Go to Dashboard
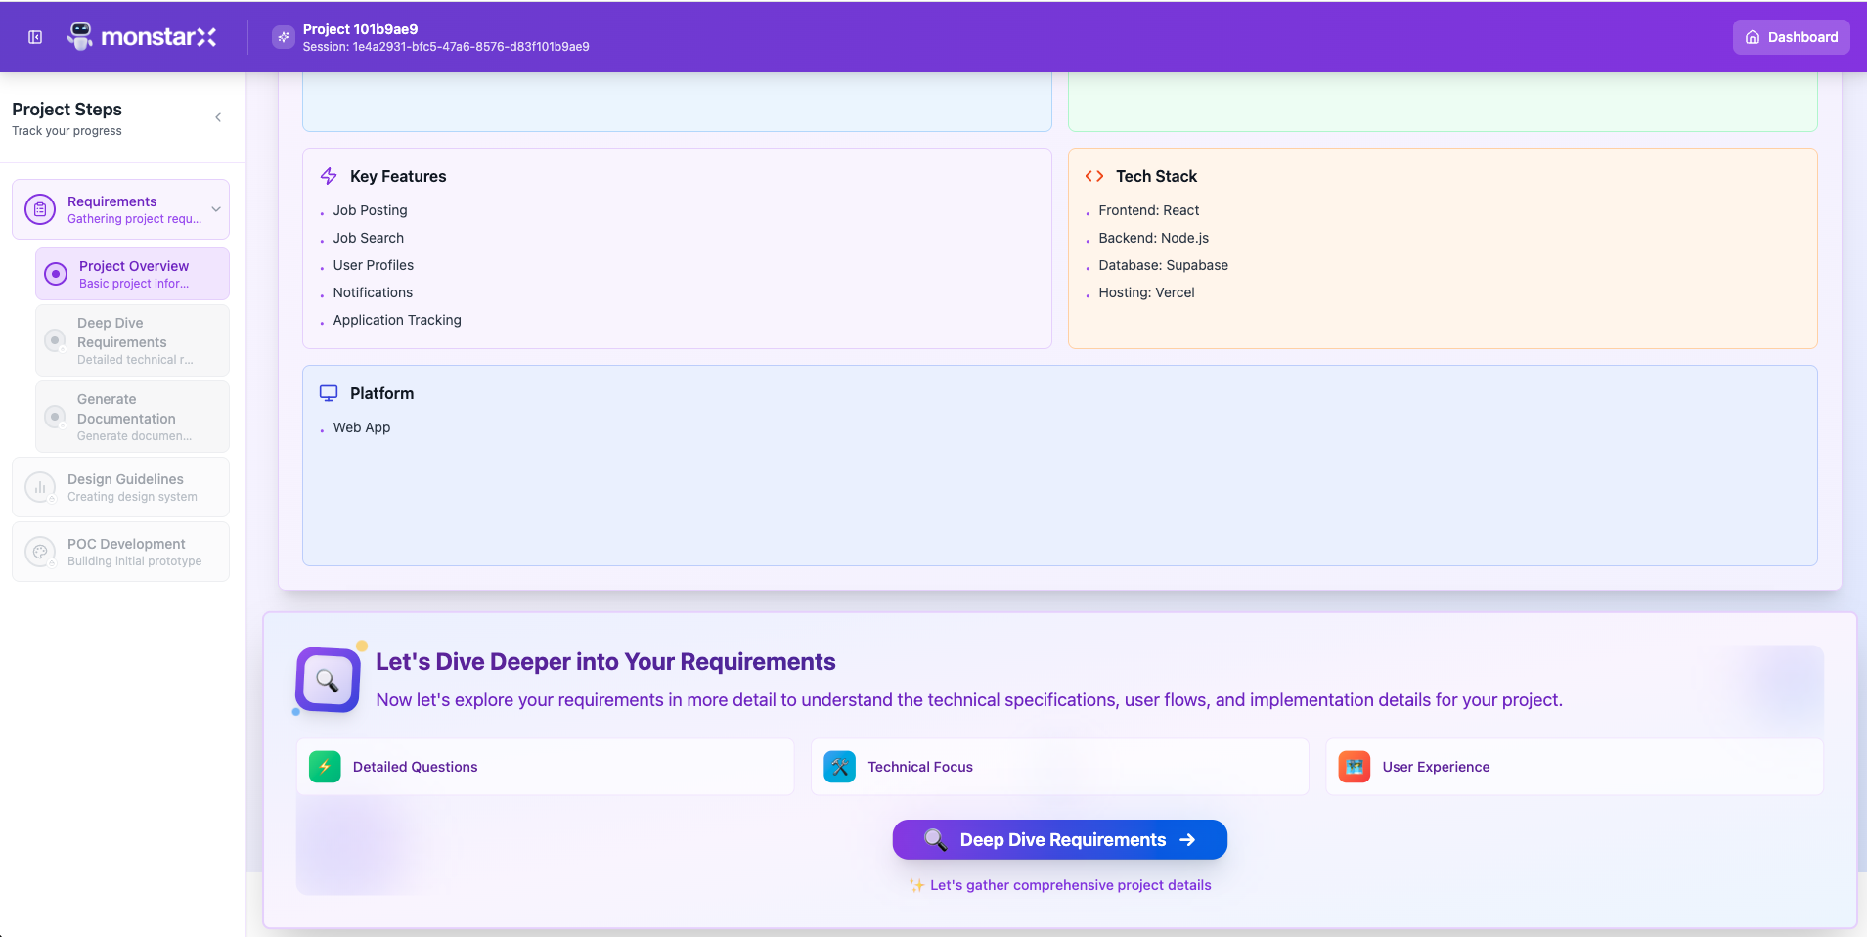The height and width of the screenshot is (937, 1867). [1791, 37]
